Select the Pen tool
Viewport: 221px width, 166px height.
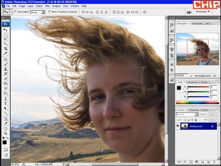click(x=6, y=99)
